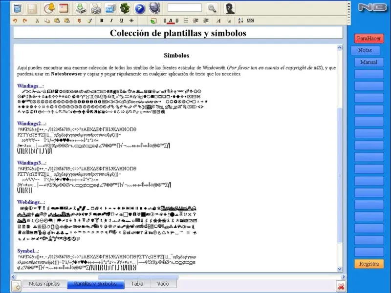Increase the paragraph indent
391x293 pixels.
(206, 21)
